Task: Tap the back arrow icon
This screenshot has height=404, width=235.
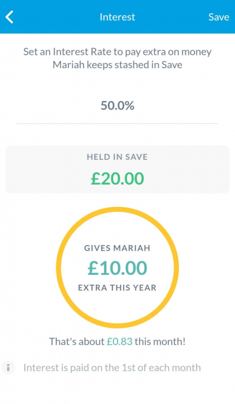Action: 10,17
